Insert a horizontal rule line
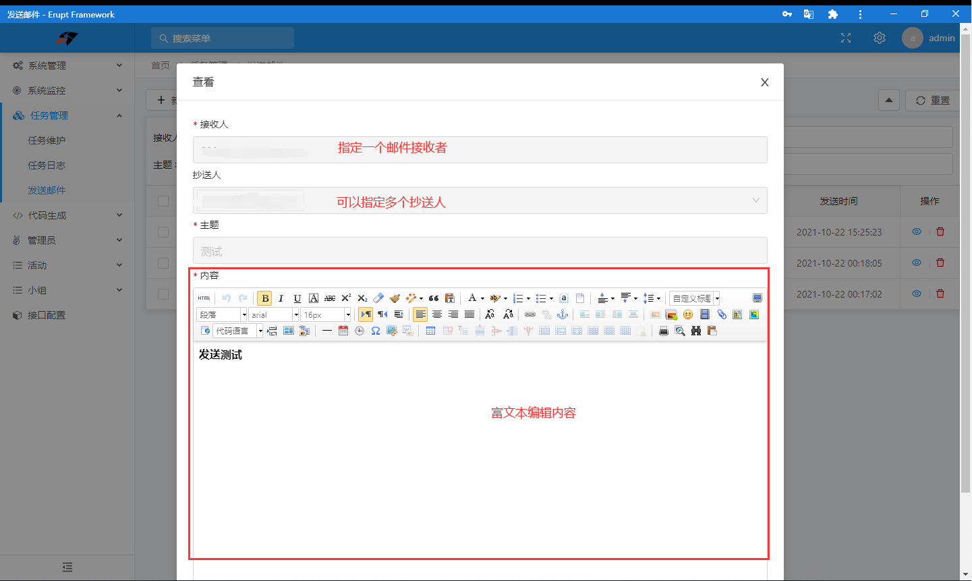This screenshot has height=581, width=972. (327, 331)
